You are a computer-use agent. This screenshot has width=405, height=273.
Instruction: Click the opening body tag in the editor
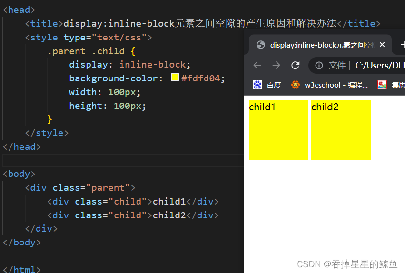tap(19, 174)
